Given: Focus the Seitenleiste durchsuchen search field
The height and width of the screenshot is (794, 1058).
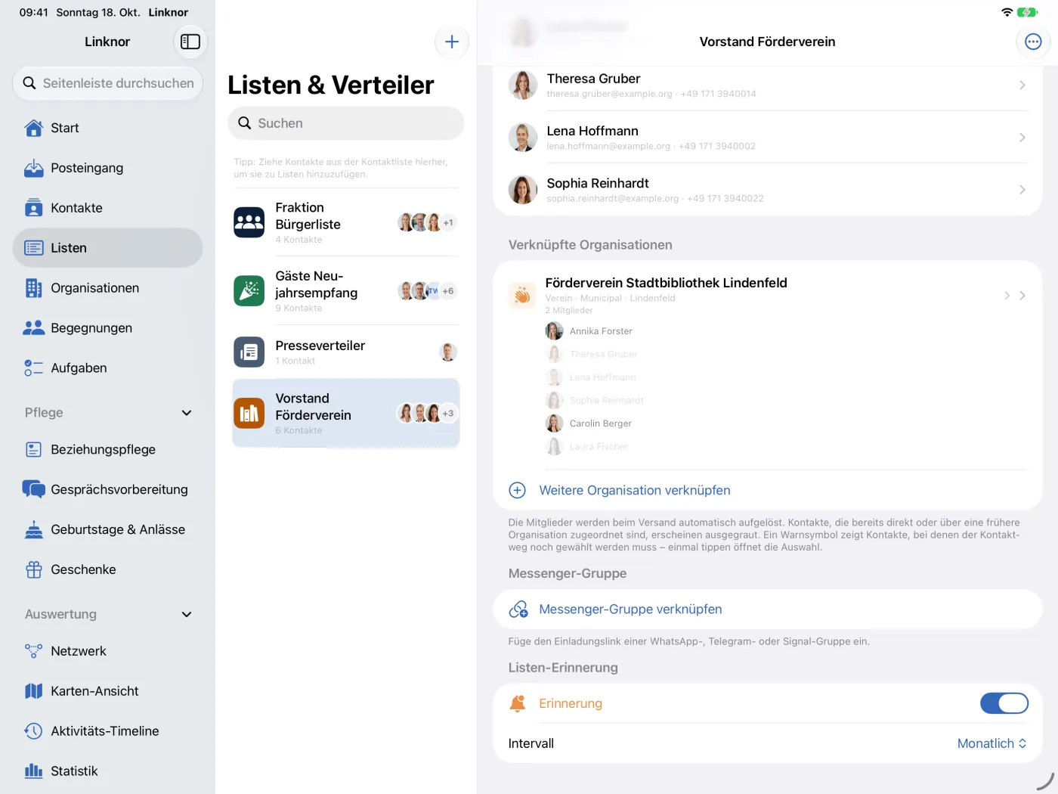Looking at the screenshot, I should click(107, 83).
